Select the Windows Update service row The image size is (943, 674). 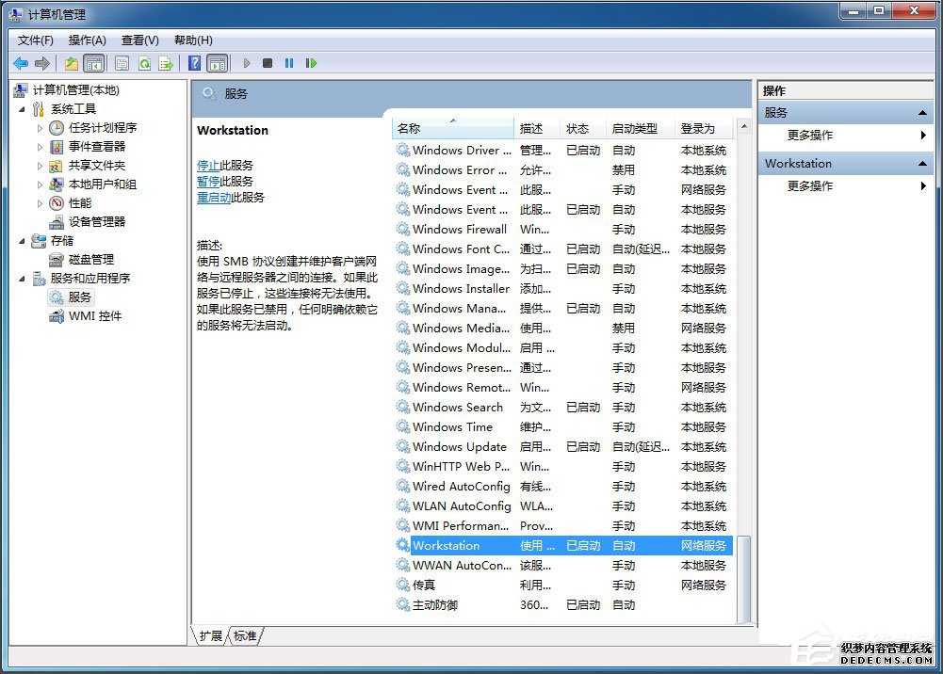pos(563,447)
